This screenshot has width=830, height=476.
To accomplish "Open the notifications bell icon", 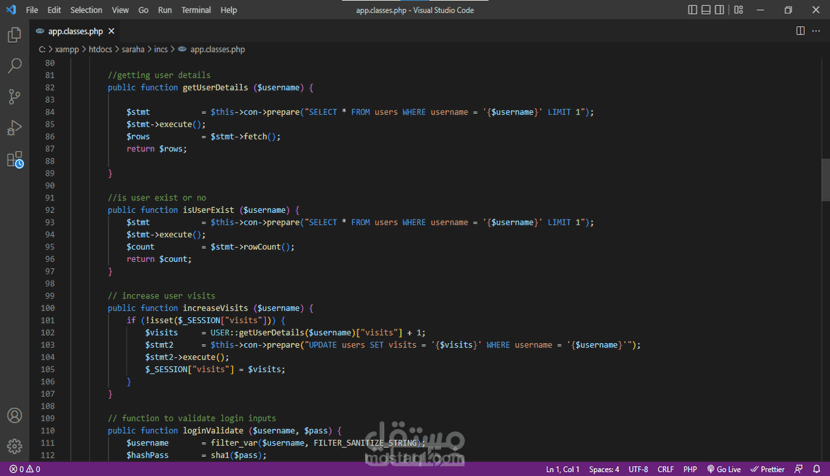I will pos(817,469).
